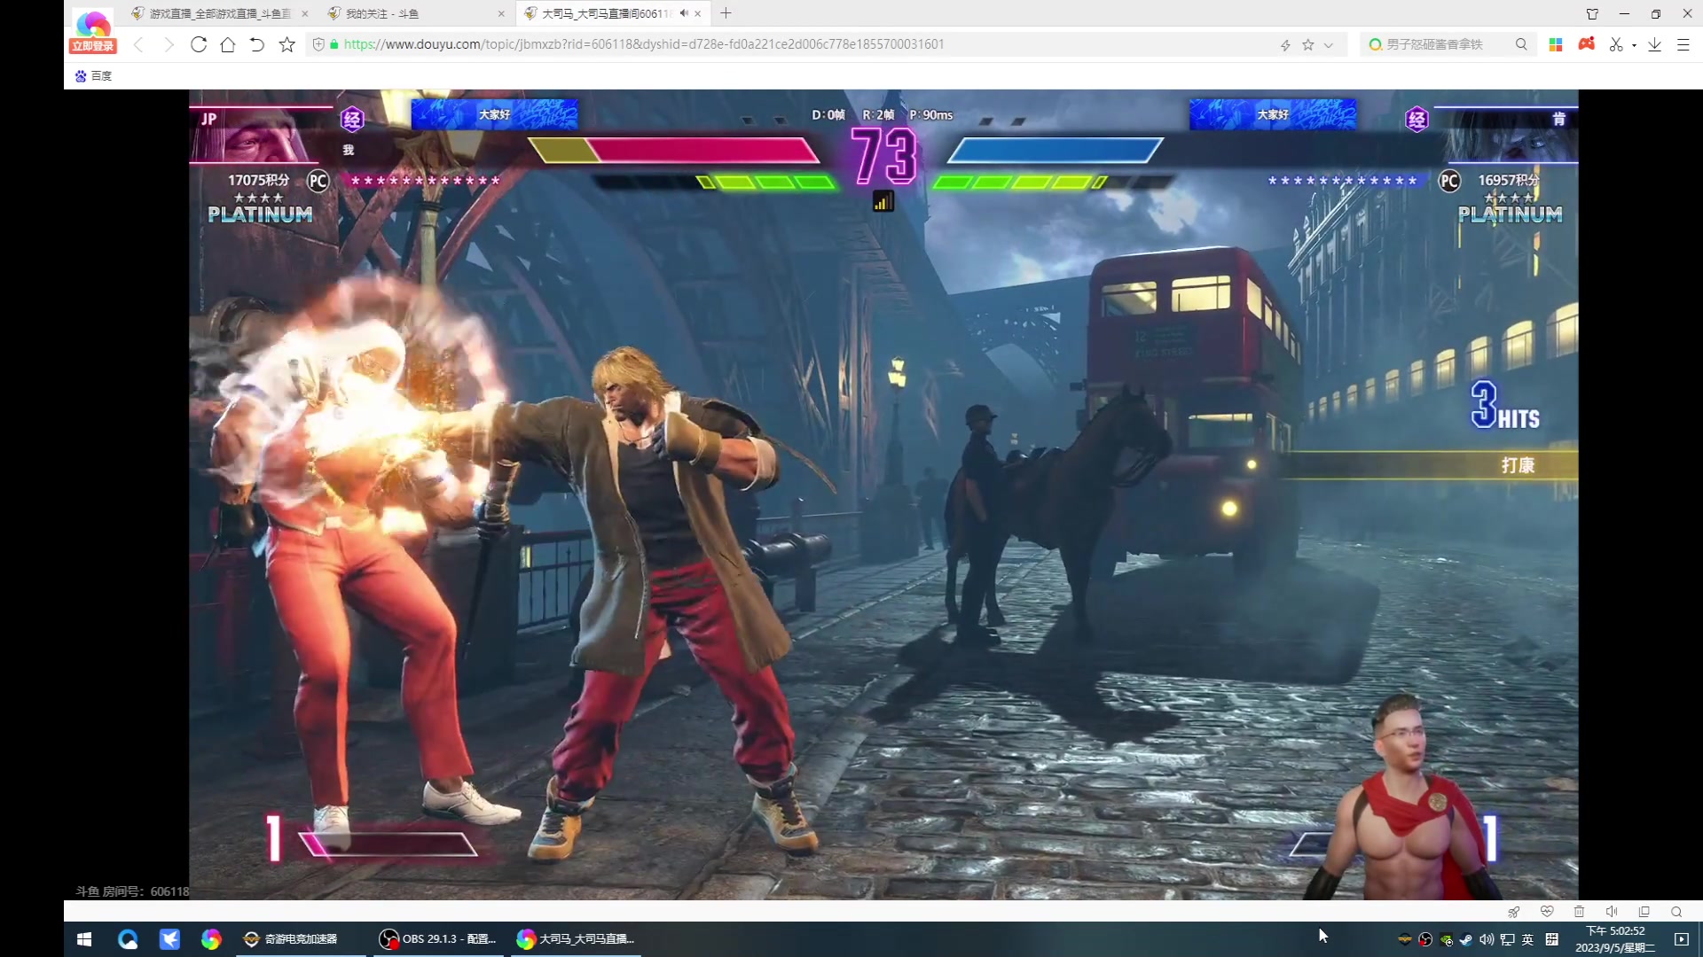Toggle the lightning speed mode icon

coord(1285,45)
